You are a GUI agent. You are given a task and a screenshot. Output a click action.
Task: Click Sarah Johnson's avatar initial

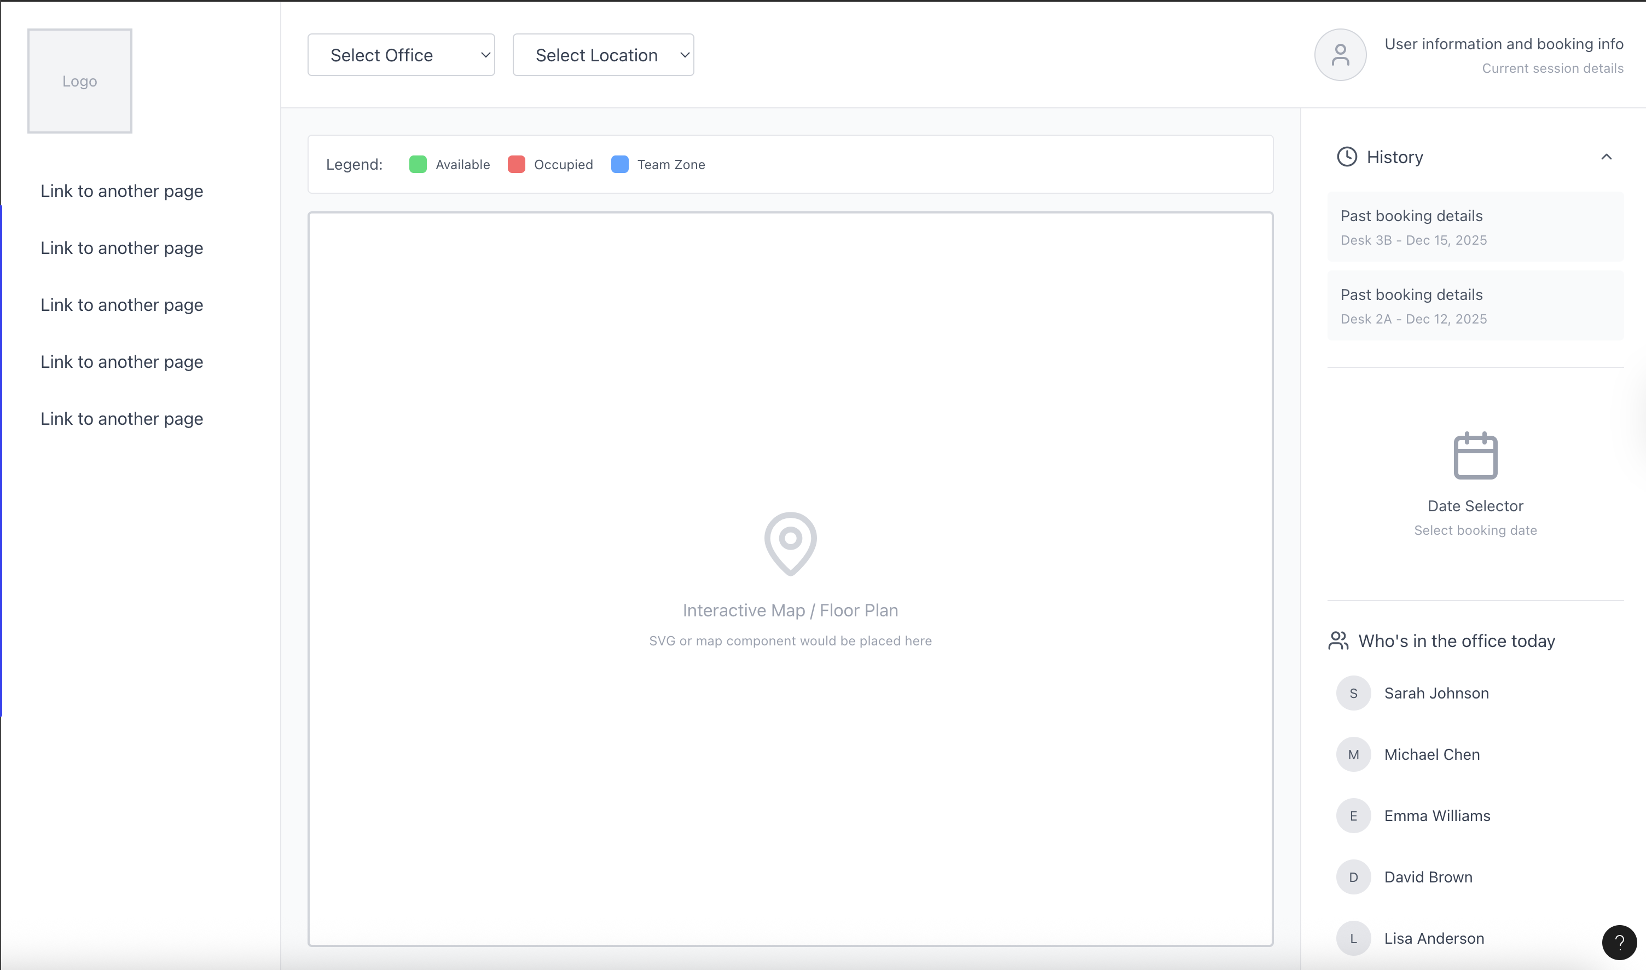[x=1353, y=694]
